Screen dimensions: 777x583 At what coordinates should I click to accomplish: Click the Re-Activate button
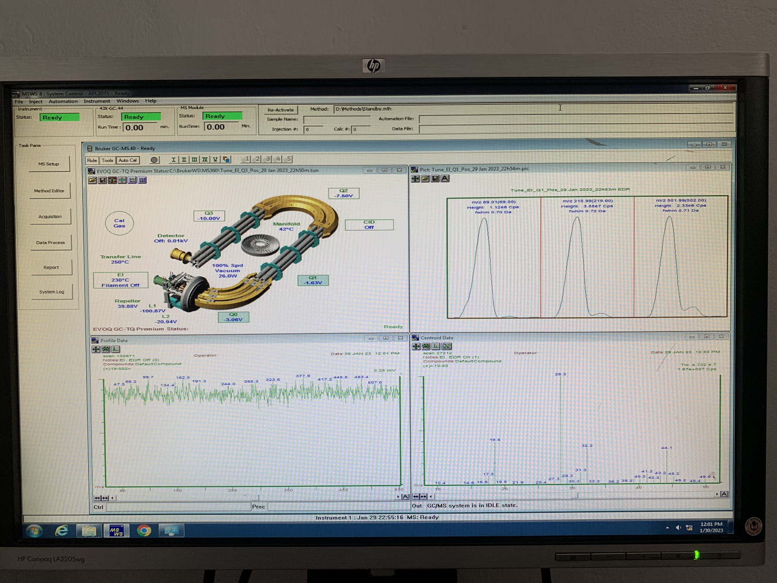click(x=281, y=110)
